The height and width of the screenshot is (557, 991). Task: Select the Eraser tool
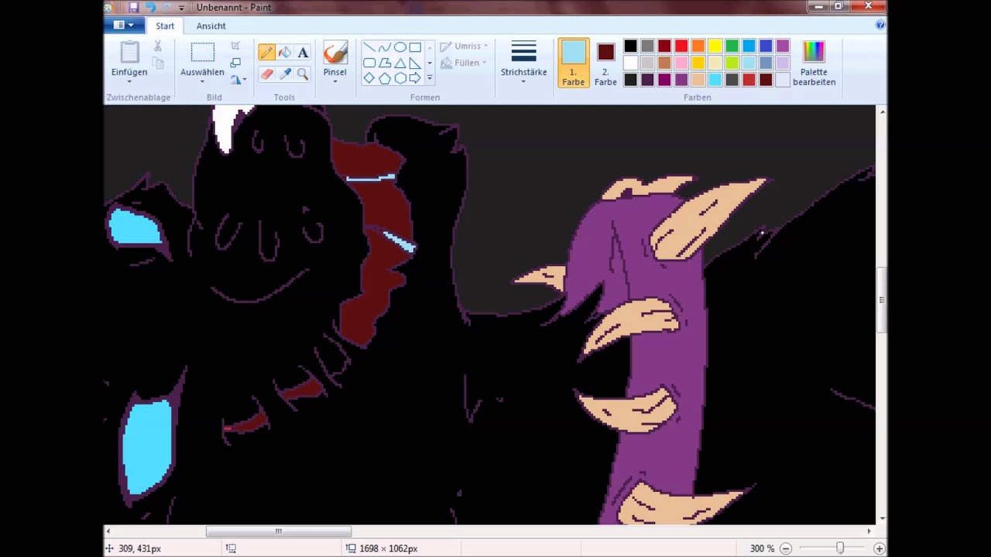pos(266,74)
